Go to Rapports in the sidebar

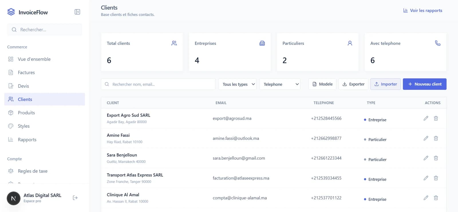coord(45,139)
